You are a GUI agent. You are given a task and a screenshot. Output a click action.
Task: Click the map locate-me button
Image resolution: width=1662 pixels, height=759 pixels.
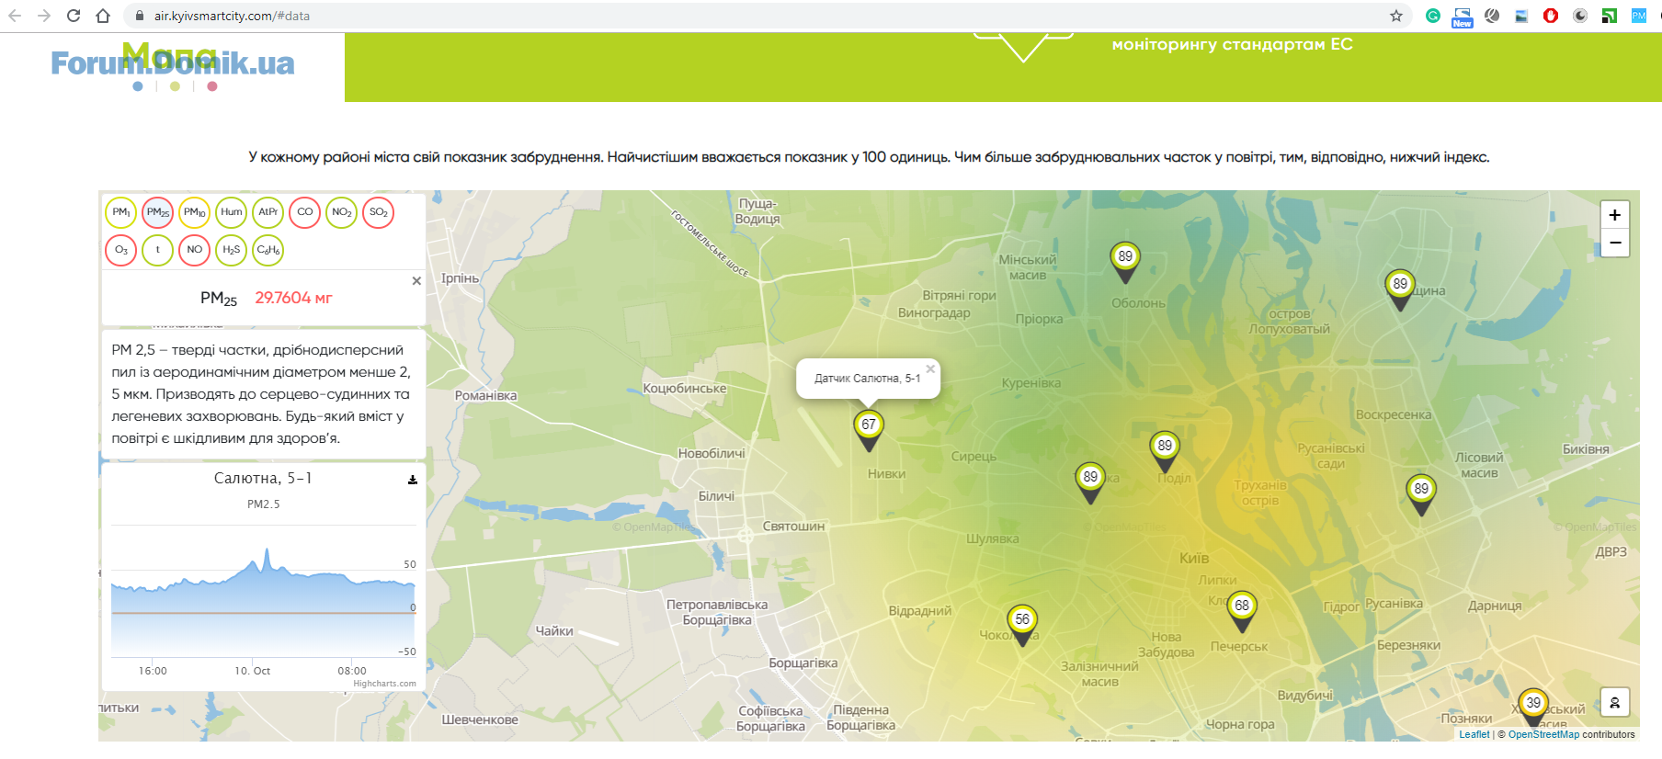coord(1615,703)
